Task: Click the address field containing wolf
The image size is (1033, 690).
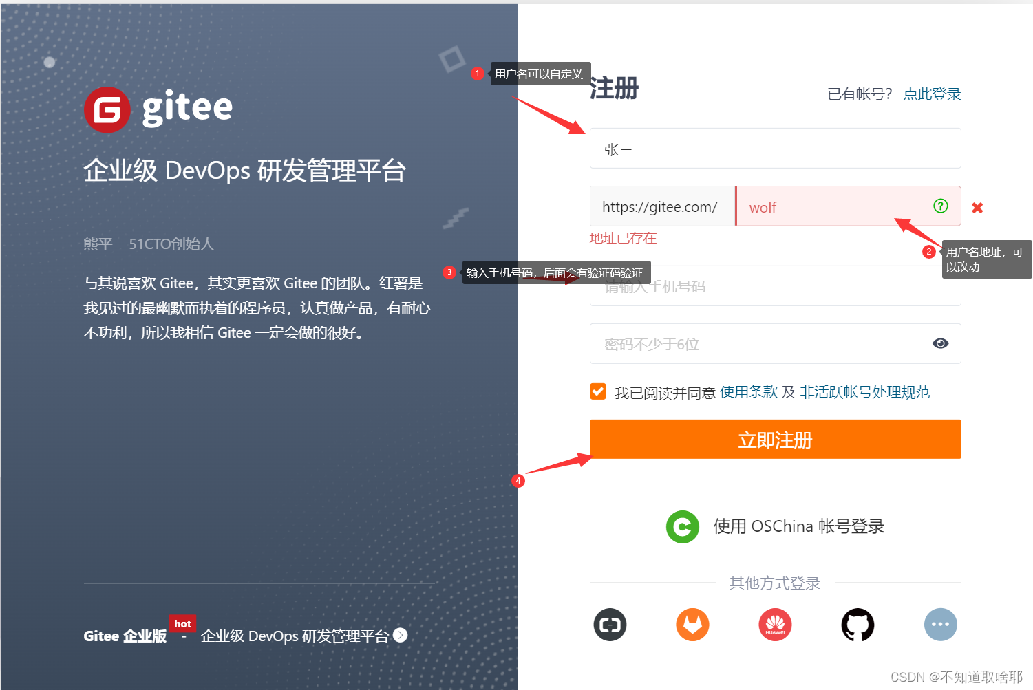Action: (x=848, y=206)
